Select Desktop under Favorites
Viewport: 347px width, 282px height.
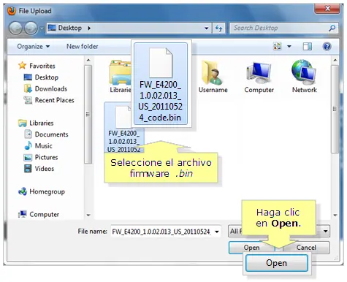[x=47, y=77]
